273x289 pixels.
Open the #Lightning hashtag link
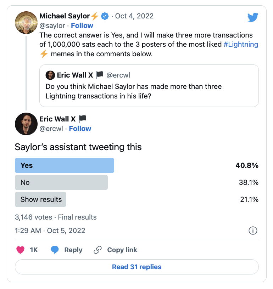[241, 45]
